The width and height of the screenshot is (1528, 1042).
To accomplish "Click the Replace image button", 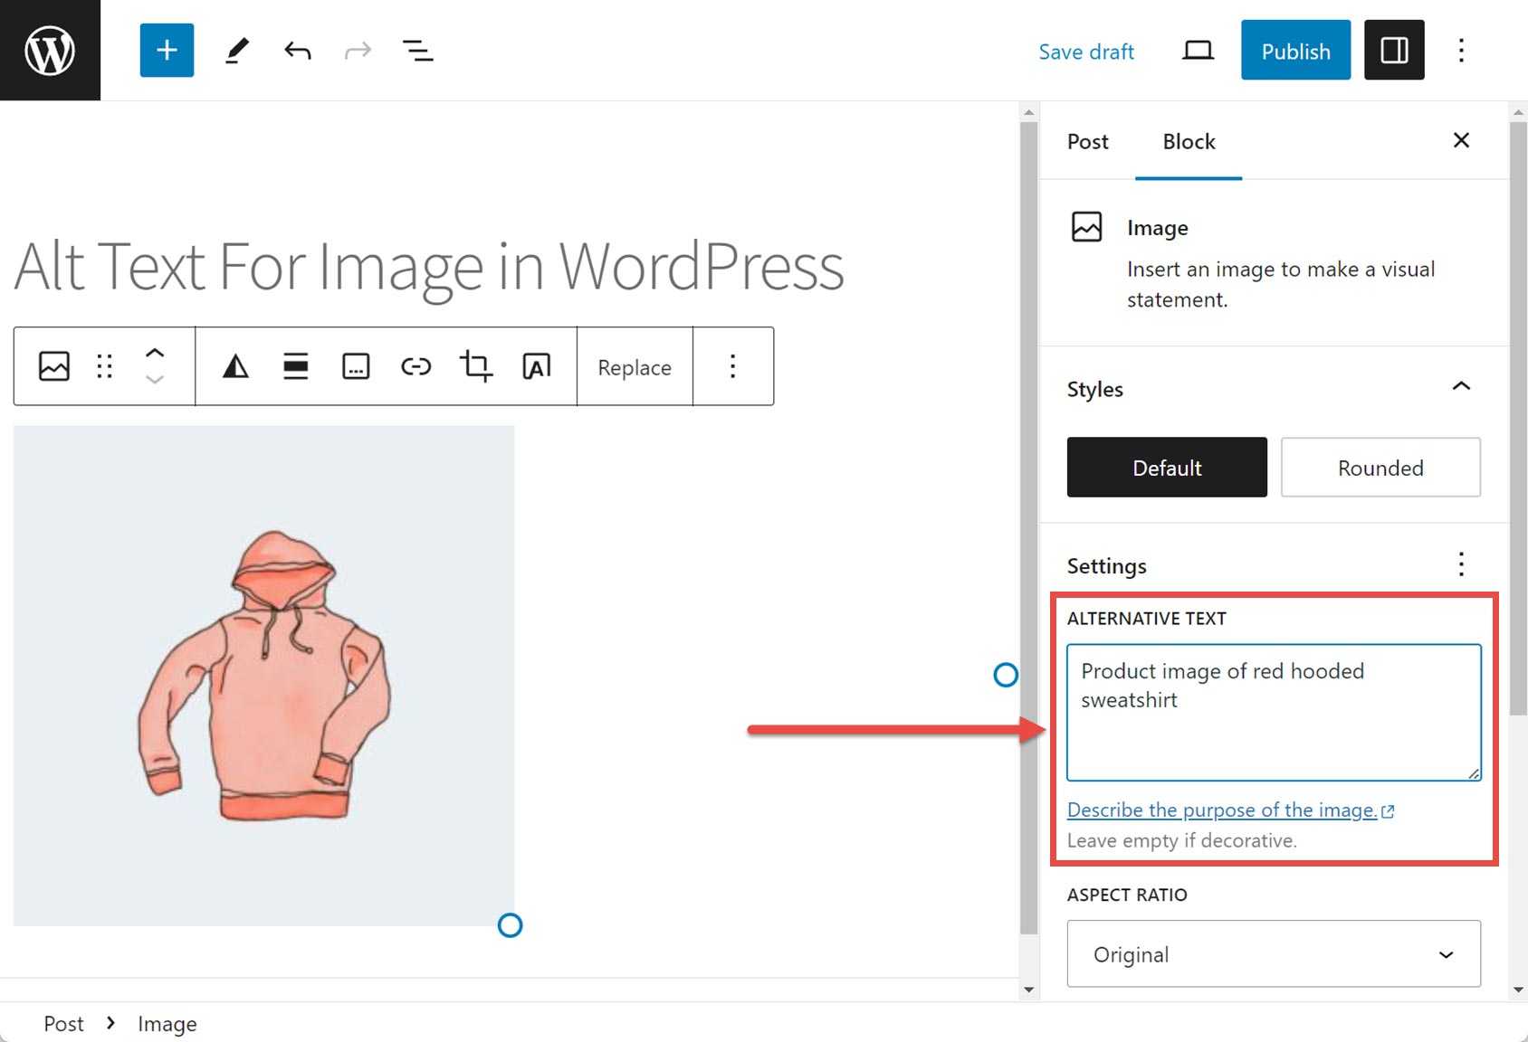I will tap(635, 367).
